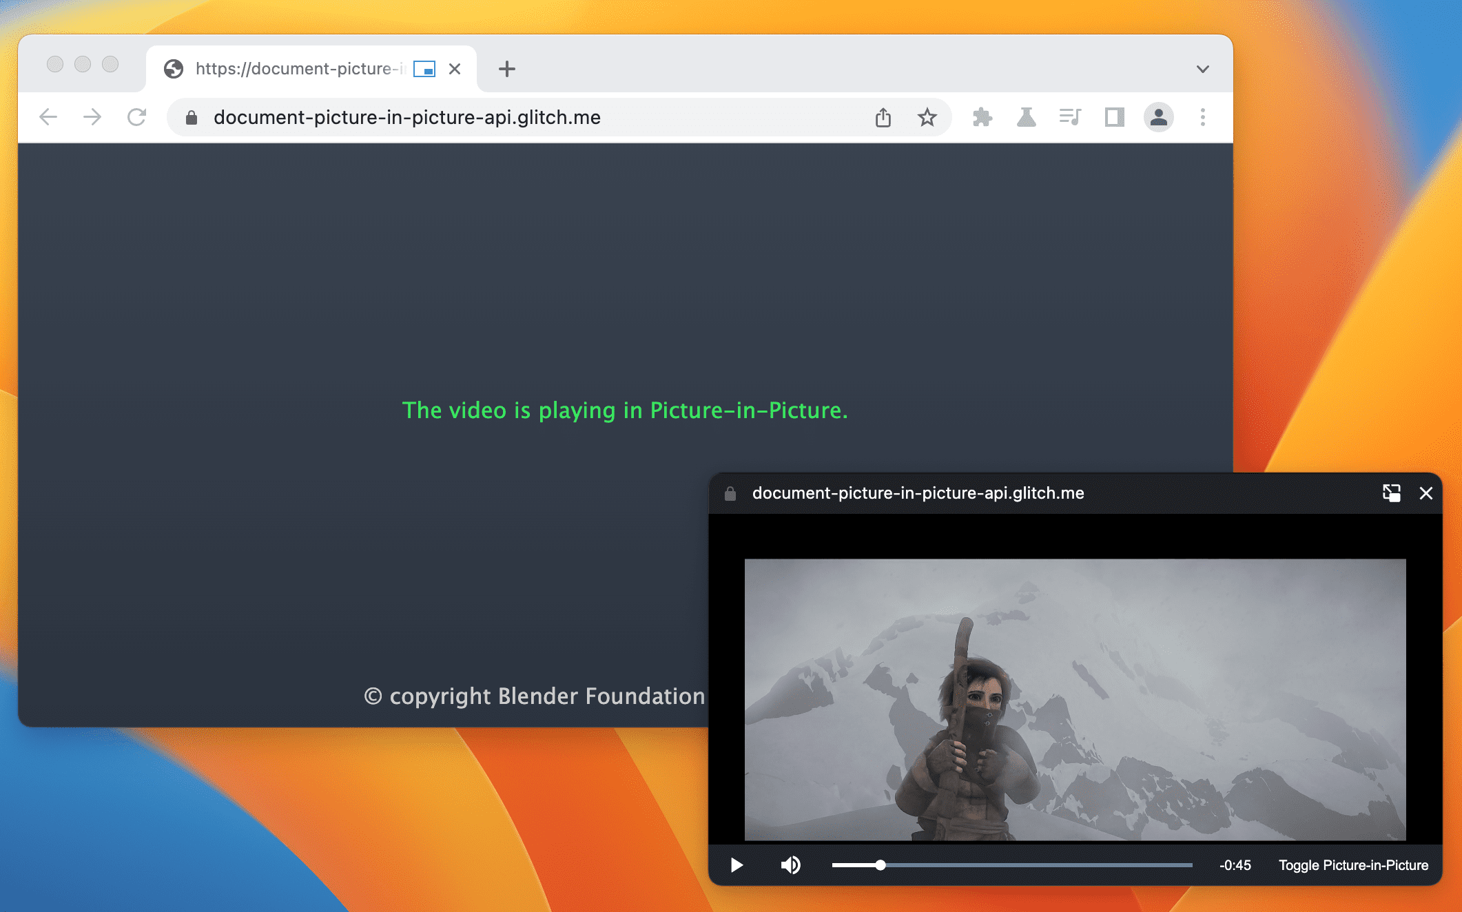Image resolution: width=1462 pixels, height=912 pixels.
Task: Bookmark the page with the star icon
Action: pyautogui.click(x=927, y=117)
